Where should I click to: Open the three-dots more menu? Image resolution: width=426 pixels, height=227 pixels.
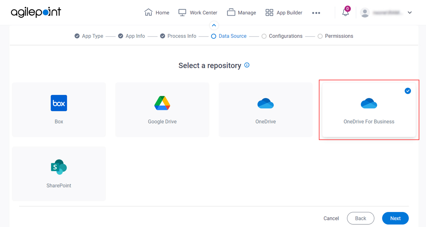tap(316, 13)
